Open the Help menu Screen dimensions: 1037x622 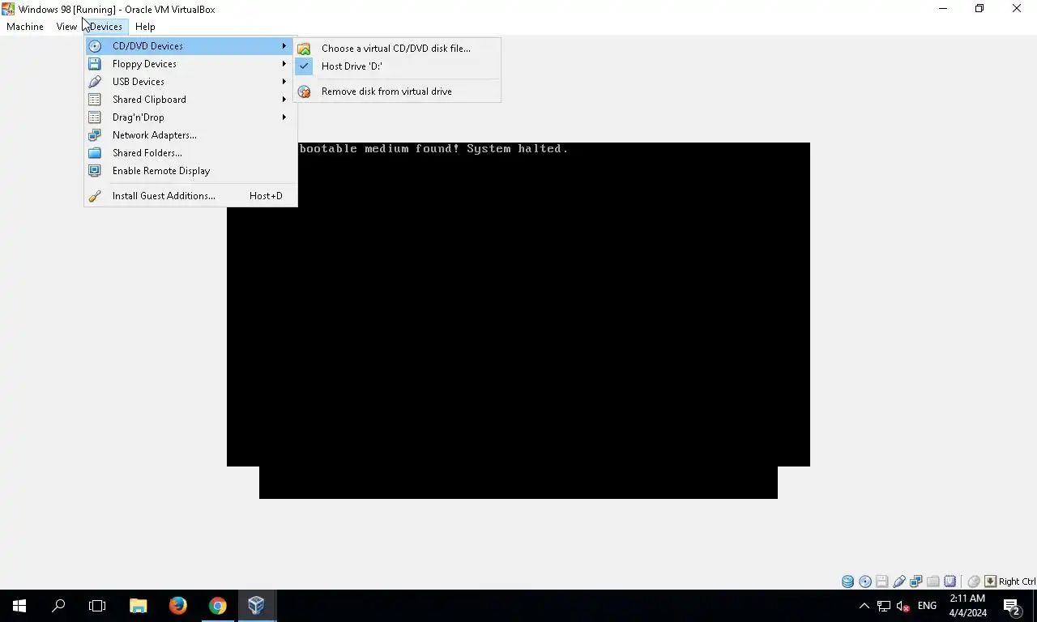pyautogui.click(x=145, y=27)
